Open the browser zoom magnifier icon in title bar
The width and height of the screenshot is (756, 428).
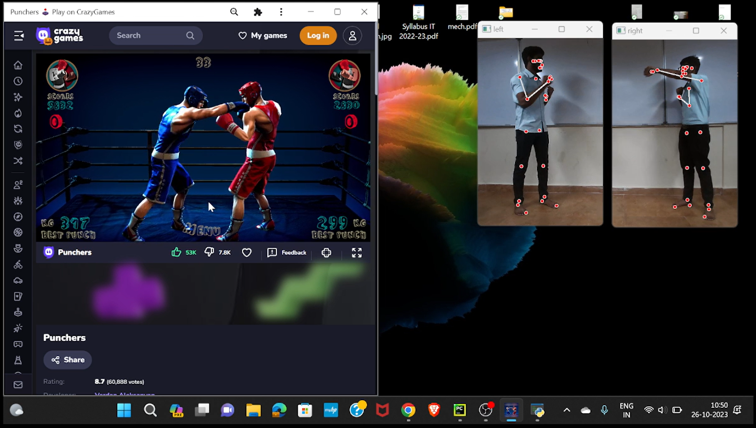point(234,12)
